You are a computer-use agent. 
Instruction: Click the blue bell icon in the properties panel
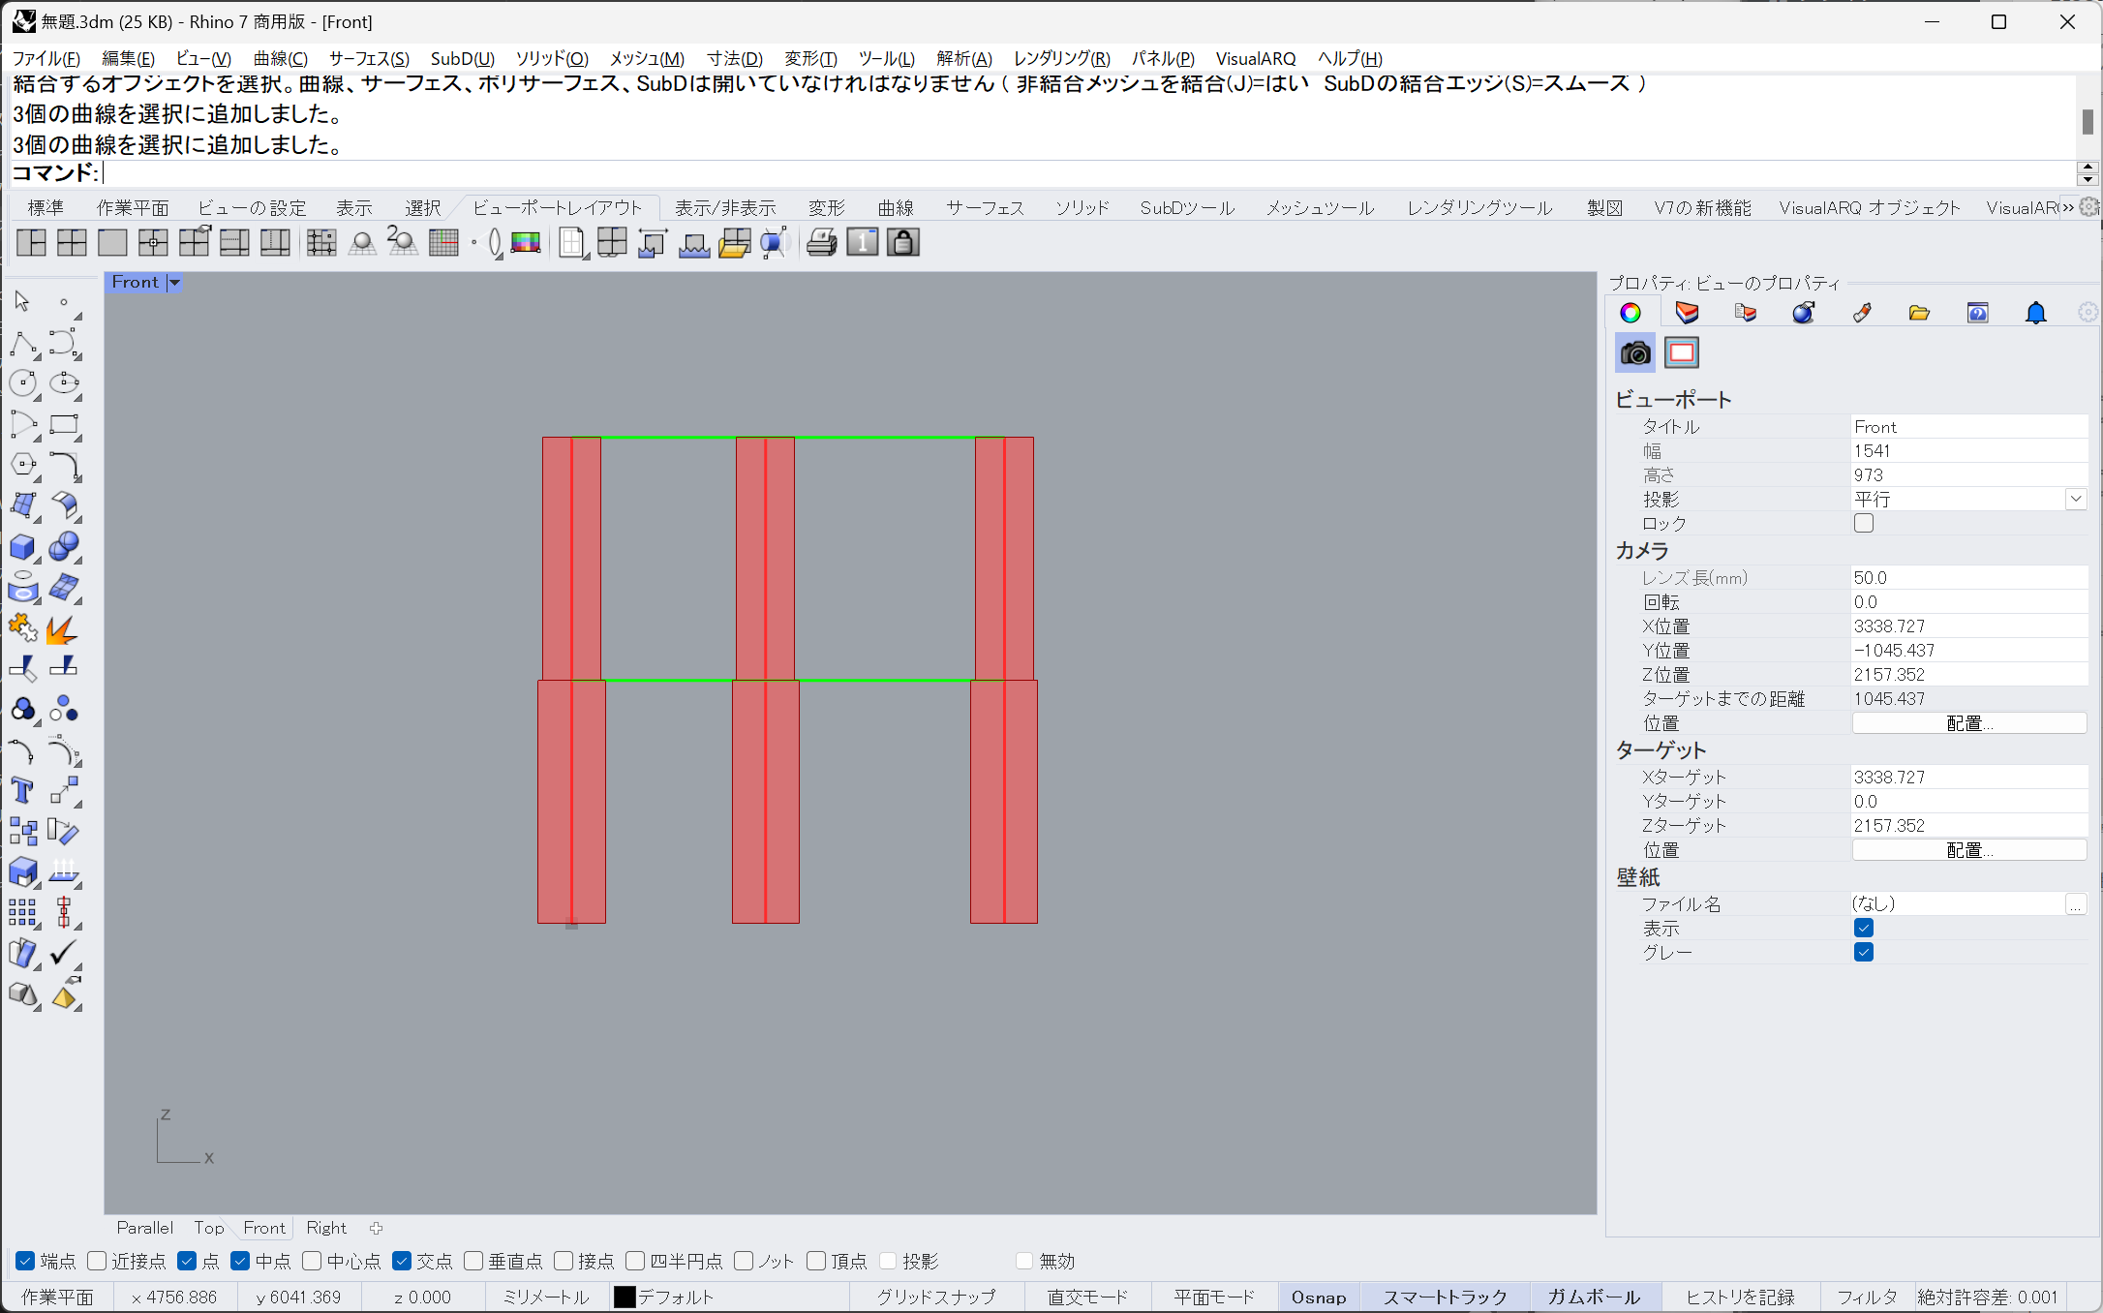pos(2035,313)
